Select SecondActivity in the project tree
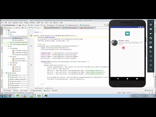156x117 pixels. tap(19, 40)
